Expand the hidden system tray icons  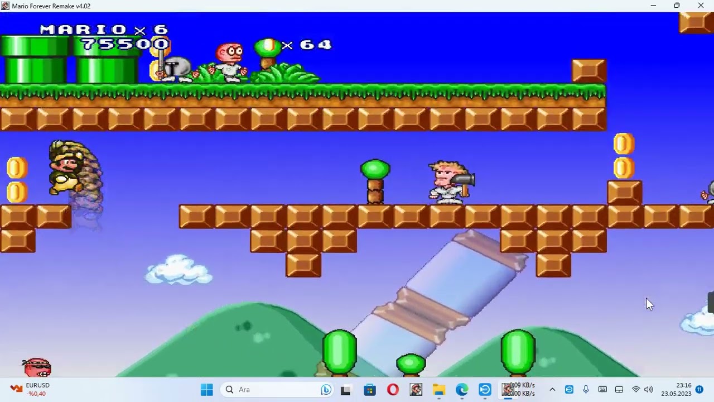pyautogui.click(x=552, y=390)
